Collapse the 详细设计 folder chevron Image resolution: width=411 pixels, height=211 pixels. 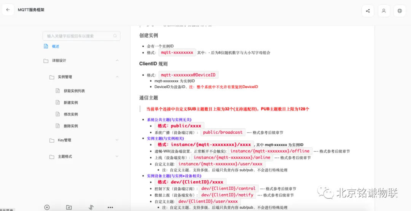pos(117,61)
